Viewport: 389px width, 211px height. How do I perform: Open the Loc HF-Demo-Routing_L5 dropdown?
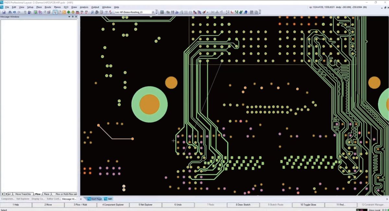coord(153,12)
